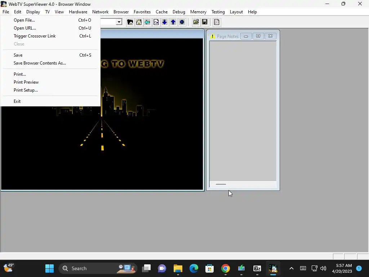The width and height of the screenshot is (369, 277).
Task: Open a file with the folder toolbar icon
Action: [196, 22]
